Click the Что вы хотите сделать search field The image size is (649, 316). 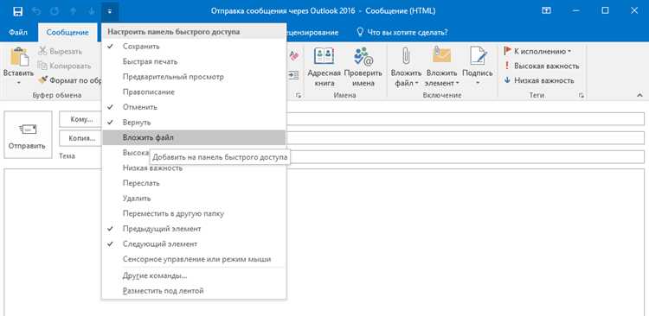pyautogui.click(x=402, y=32)
